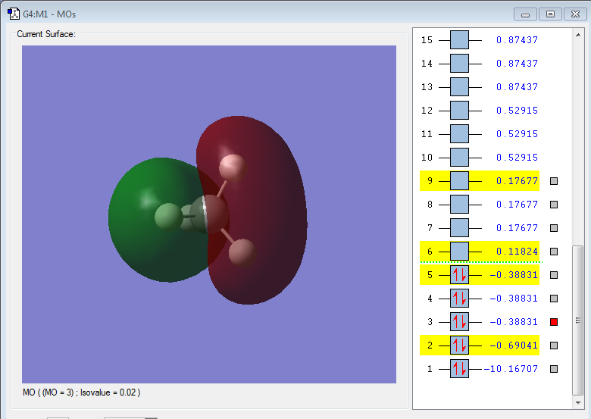Toggle the red active surface marker for MO 3
591x419 pixels.
pos(554,322)
